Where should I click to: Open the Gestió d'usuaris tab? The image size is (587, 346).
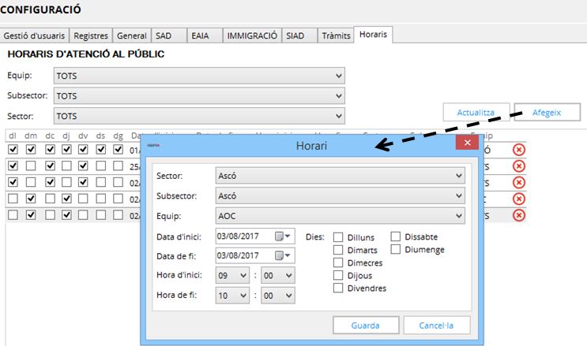point(35,35)
